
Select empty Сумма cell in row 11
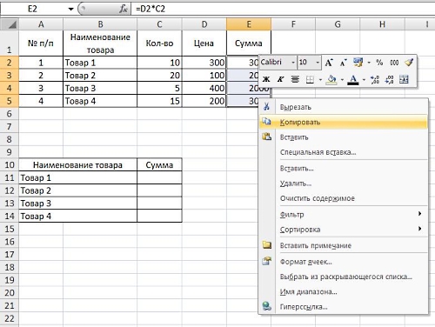159,177
